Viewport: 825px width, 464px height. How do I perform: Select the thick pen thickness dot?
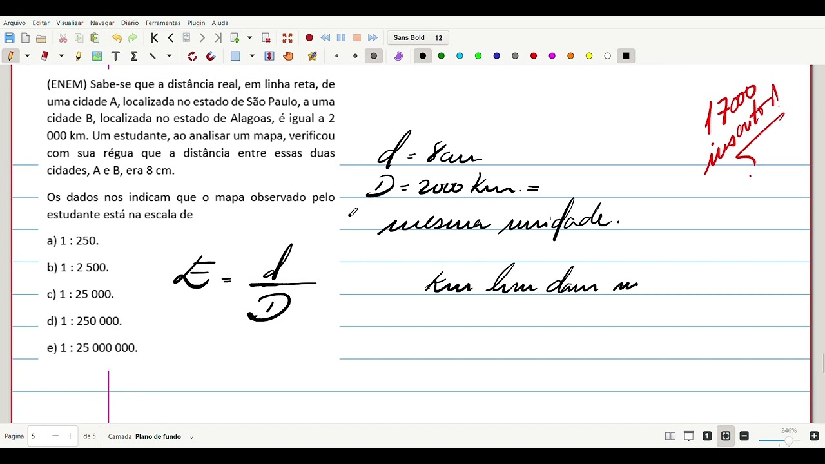(374, 56)
